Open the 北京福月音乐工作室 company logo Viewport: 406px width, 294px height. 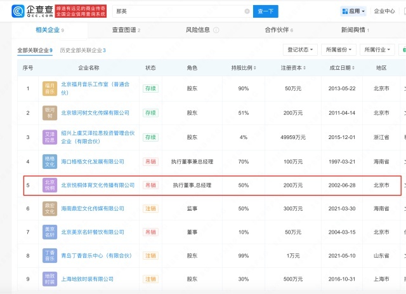point(49,88)
